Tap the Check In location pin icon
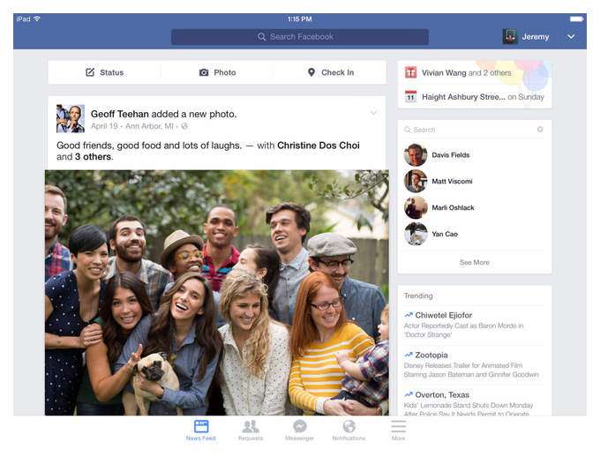 [311, 72]
